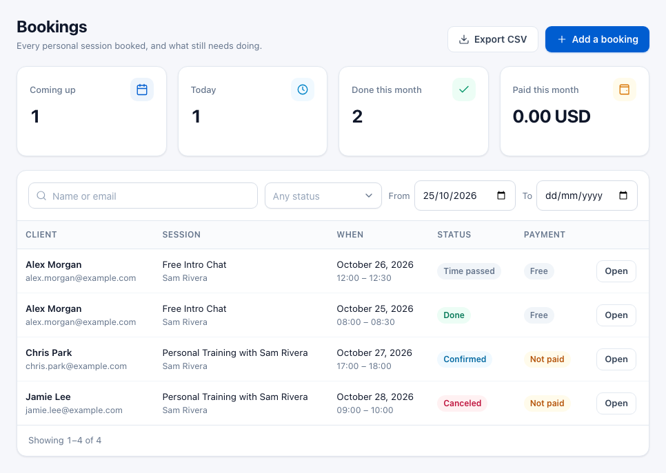Click the To date field dd/mm/yyyy
This screenshot has height=473, width=666.
[587, 196]
